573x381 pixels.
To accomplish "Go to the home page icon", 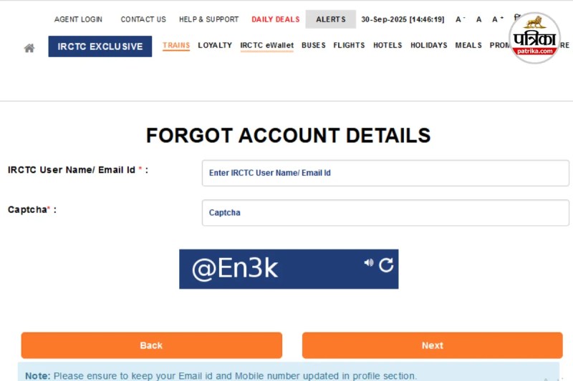I will (x=29, y=48).
